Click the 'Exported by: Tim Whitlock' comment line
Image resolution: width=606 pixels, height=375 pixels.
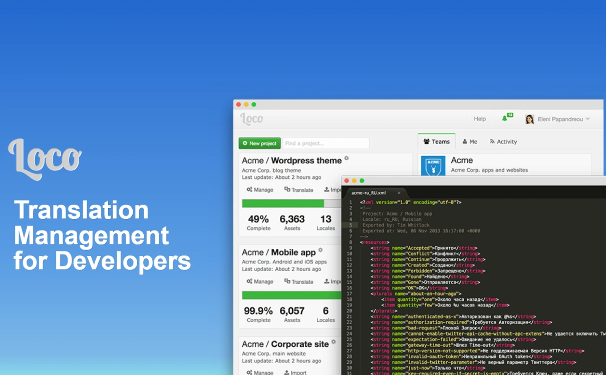pyautogui.click(x=396, y=225)
